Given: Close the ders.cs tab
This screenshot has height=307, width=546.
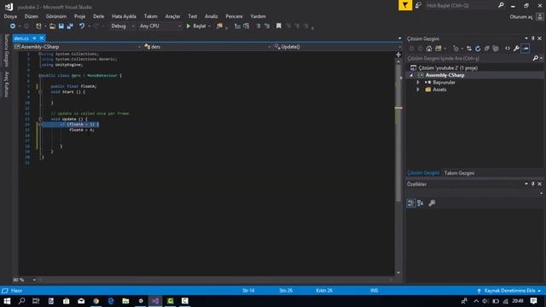Looking at the screenshot, I should pos(42,38).
